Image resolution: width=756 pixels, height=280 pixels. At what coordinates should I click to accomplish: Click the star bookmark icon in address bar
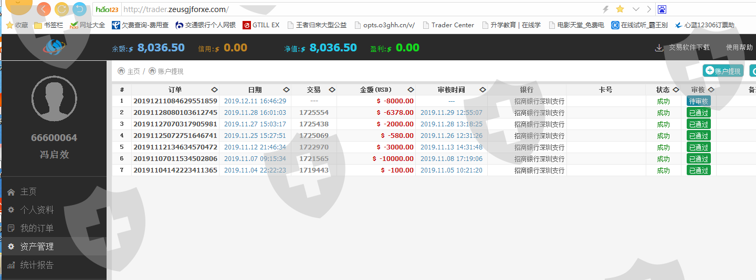point(620,9)
